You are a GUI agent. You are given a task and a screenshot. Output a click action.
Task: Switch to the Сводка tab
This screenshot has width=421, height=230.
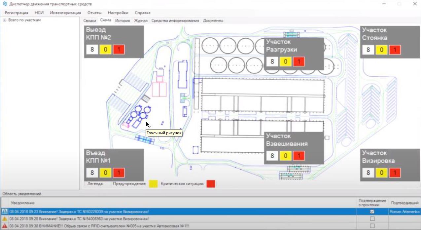pos(89,20)
